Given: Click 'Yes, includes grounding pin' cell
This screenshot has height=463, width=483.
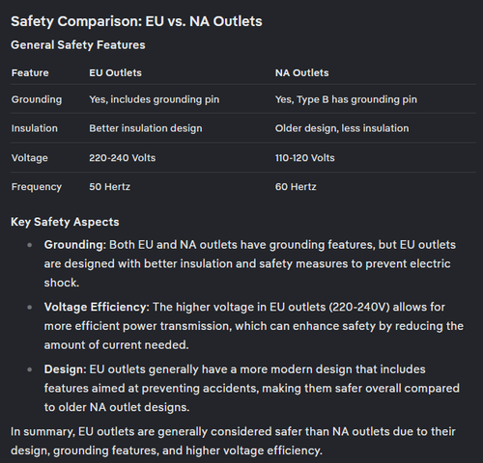Looking at the screenshot, I should [155, 99].
